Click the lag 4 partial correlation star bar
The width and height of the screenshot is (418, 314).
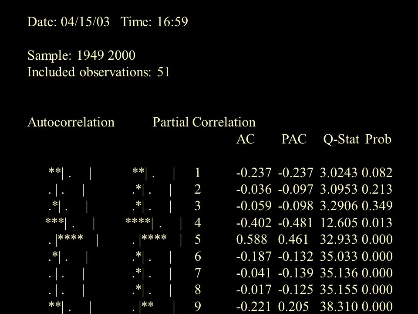pyautogui.click(x=138, y=221)
